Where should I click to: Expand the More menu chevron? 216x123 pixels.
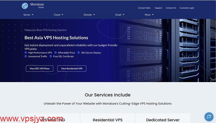tap(153, 15)
